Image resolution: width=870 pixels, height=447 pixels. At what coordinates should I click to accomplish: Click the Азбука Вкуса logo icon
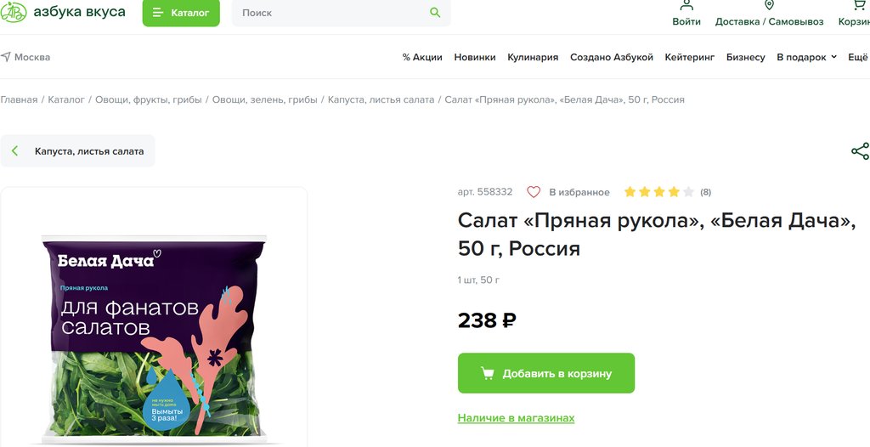[x=14, y=12]
